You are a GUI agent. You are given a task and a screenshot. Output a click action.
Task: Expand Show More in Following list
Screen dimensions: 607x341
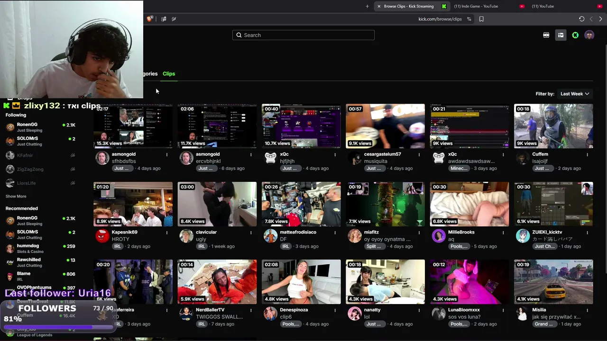pos(16,197)
